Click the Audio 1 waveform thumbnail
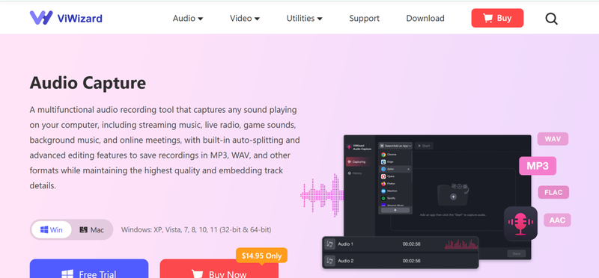This screenshot has height=278, width=599. point(461,244)
